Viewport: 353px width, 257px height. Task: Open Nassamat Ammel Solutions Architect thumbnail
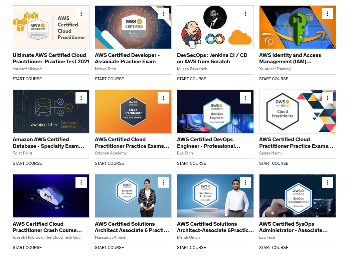click(x=133, y=196)
